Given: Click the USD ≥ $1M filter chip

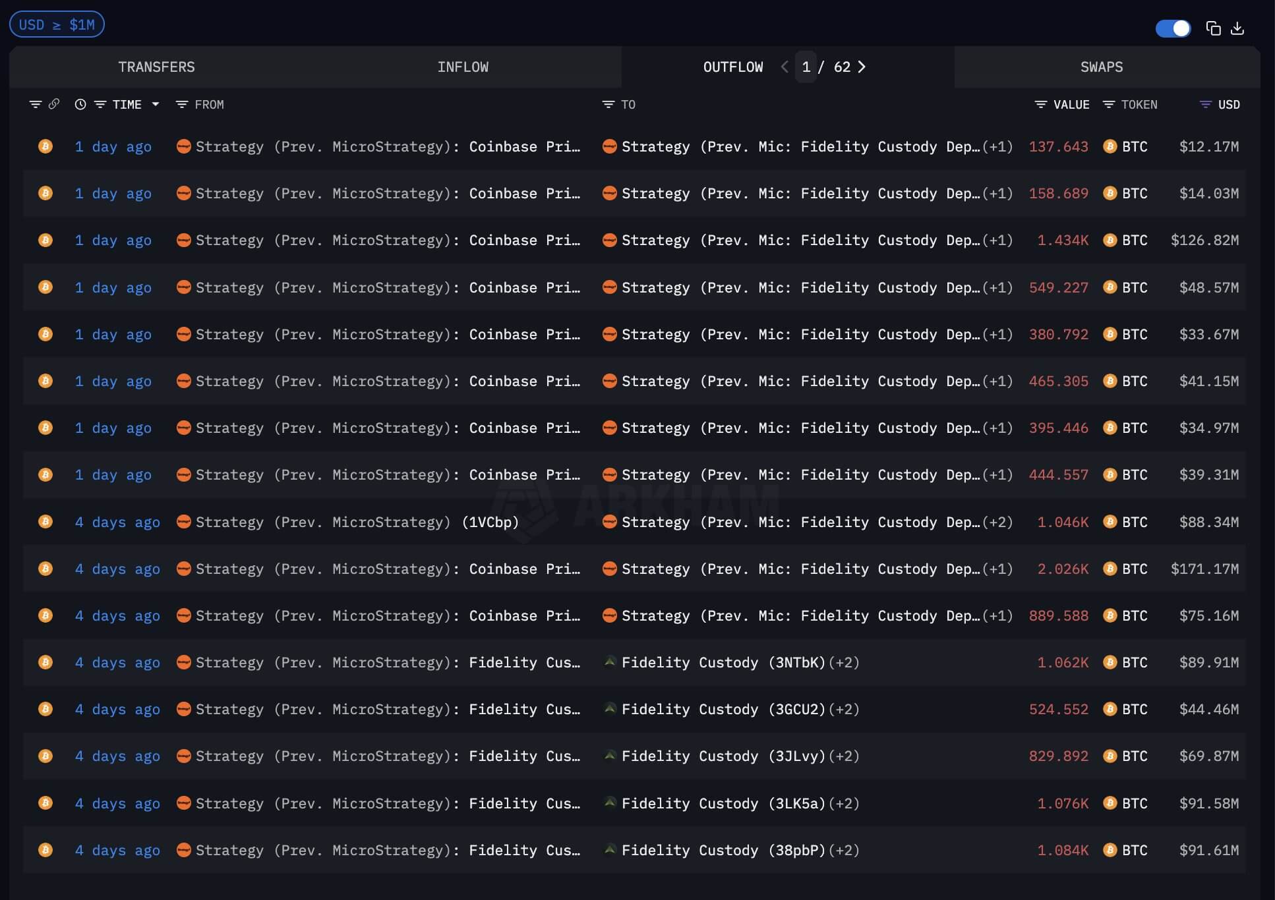Looking at the screenshot, I should tap(57, 24).
